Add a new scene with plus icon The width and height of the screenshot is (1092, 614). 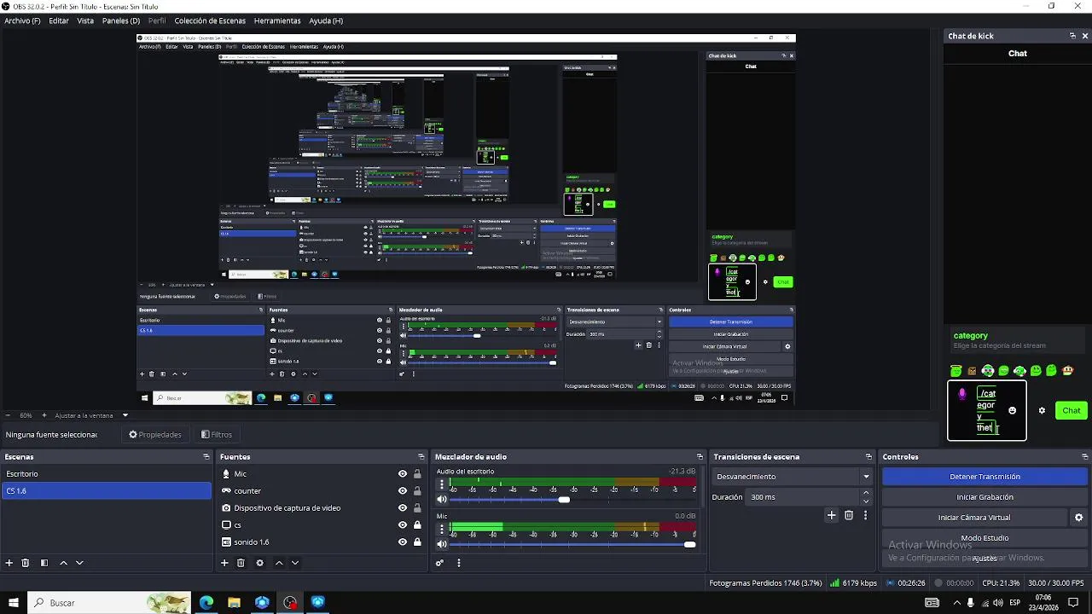[9, 563]
